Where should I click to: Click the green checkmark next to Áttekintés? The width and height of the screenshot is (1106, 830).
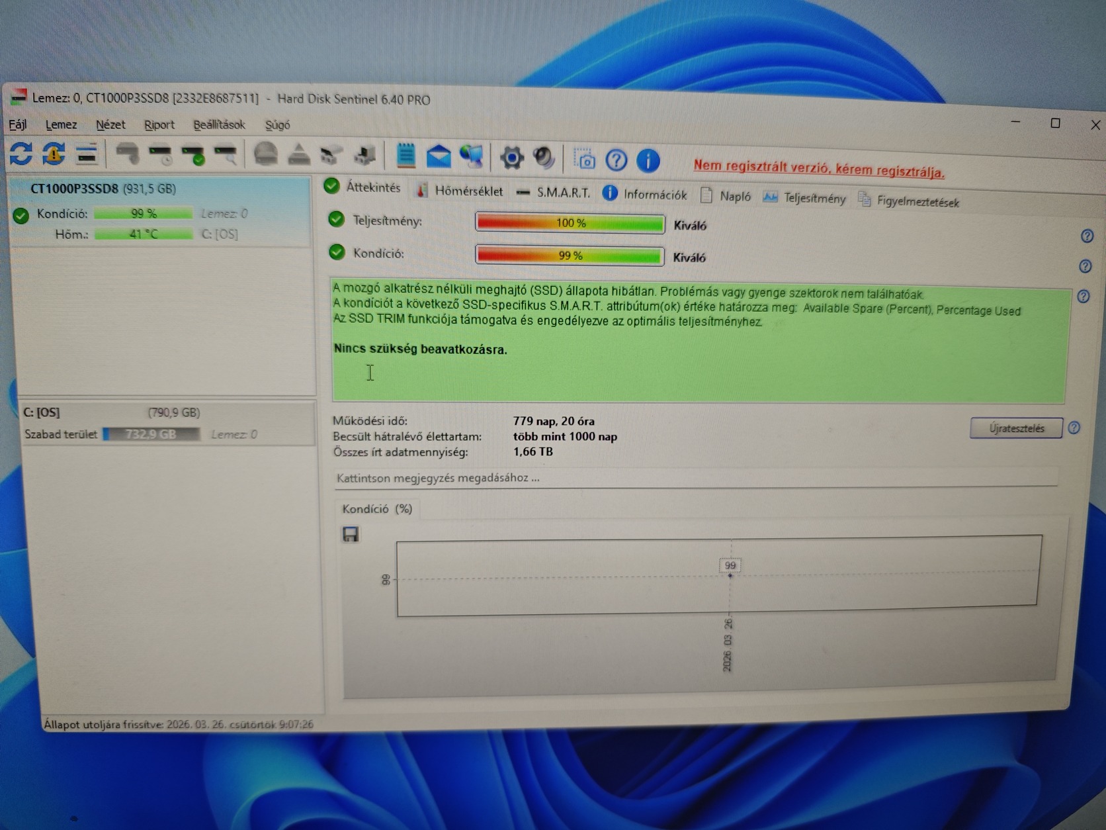pos(331,186)
